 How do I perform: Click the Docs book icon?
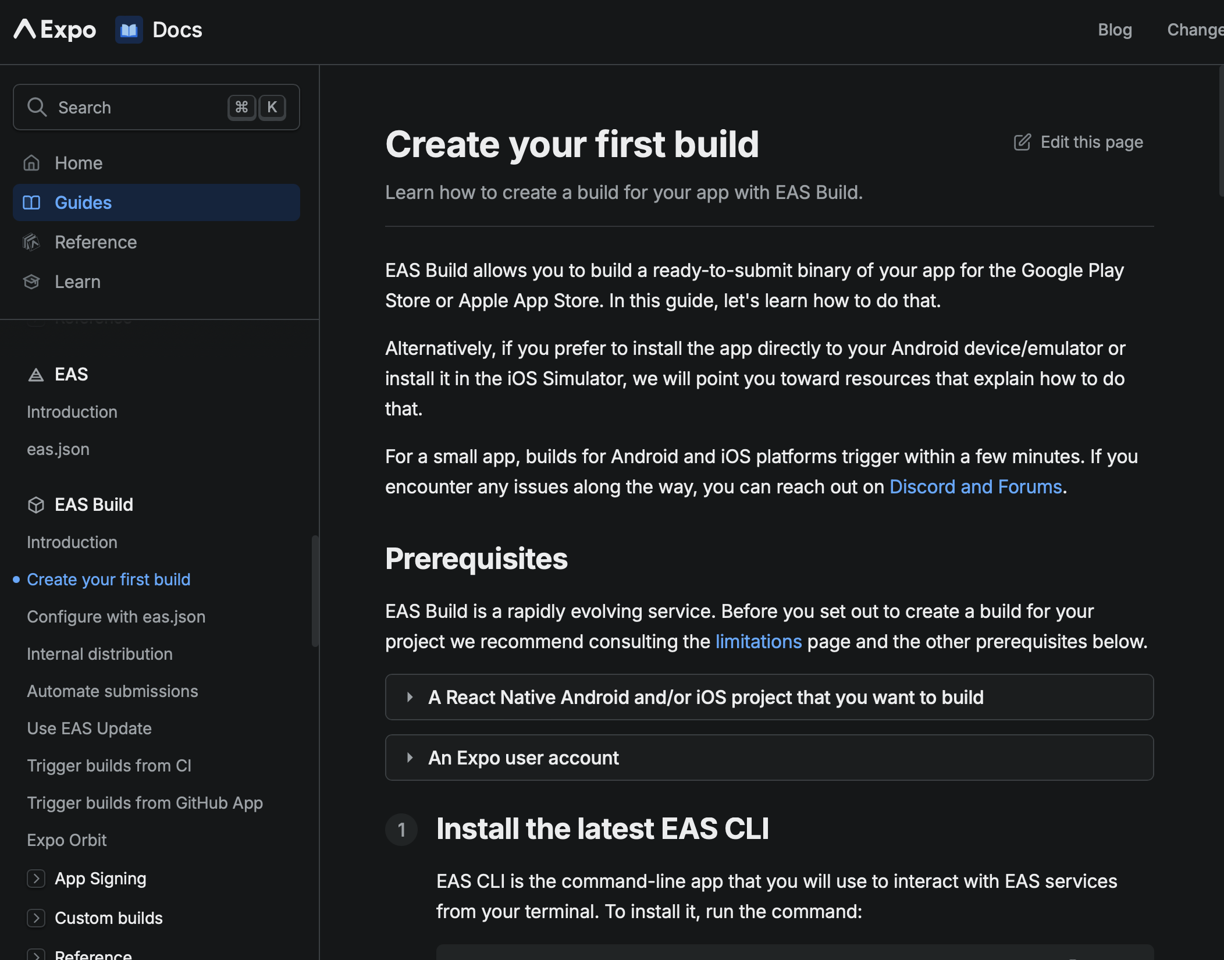click(x=129, y=30)
